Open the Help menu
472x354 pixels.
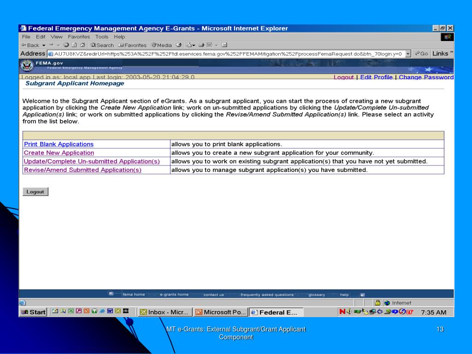tap(119, 37)
